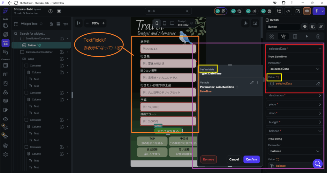This screenshot has width=327, height=173.
Task: Click the lock icon in Widget Tree
Action: [x=51, y=24]
